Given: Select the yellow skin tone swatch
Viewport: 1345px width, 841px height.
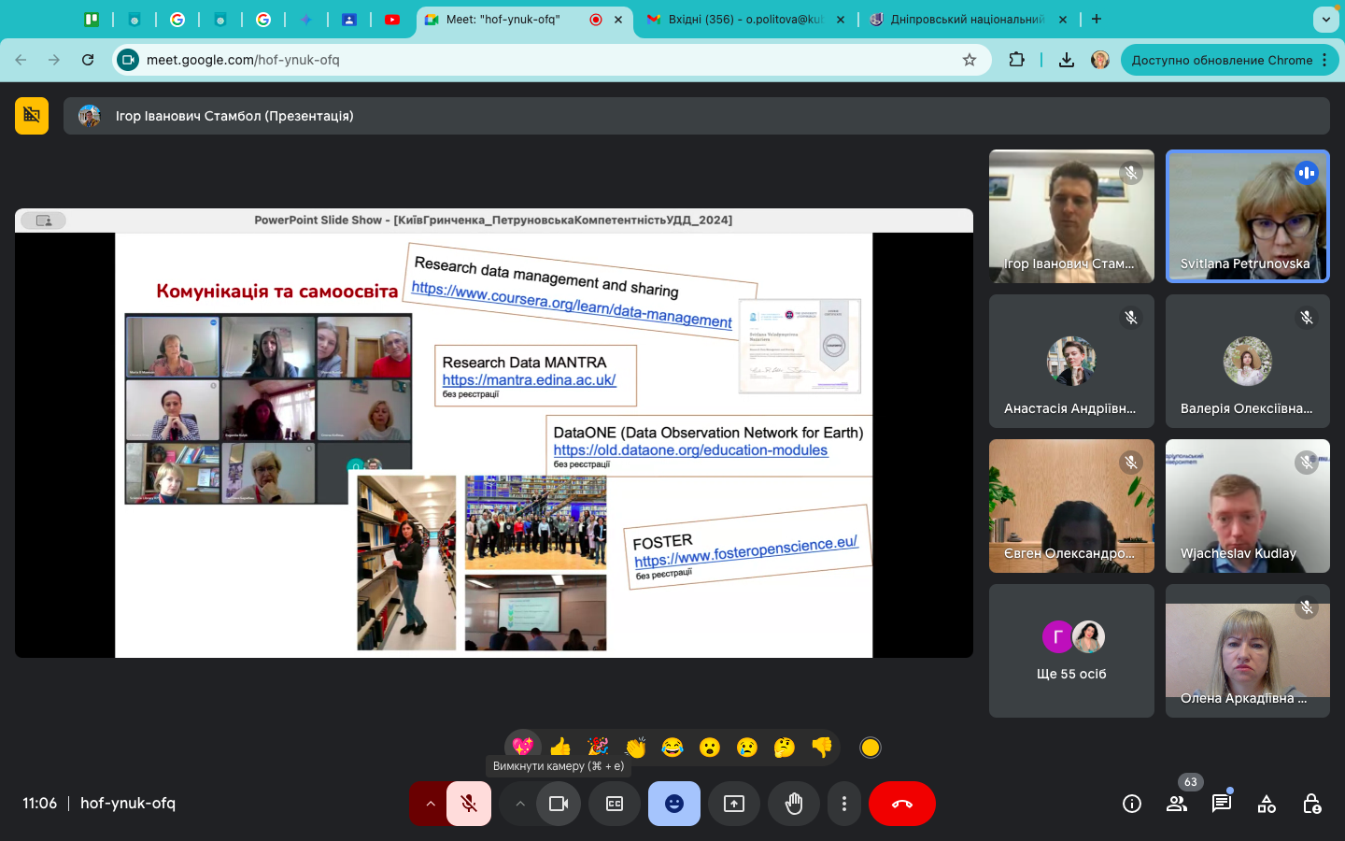Looking at the screenshot, I should [870, 747].
